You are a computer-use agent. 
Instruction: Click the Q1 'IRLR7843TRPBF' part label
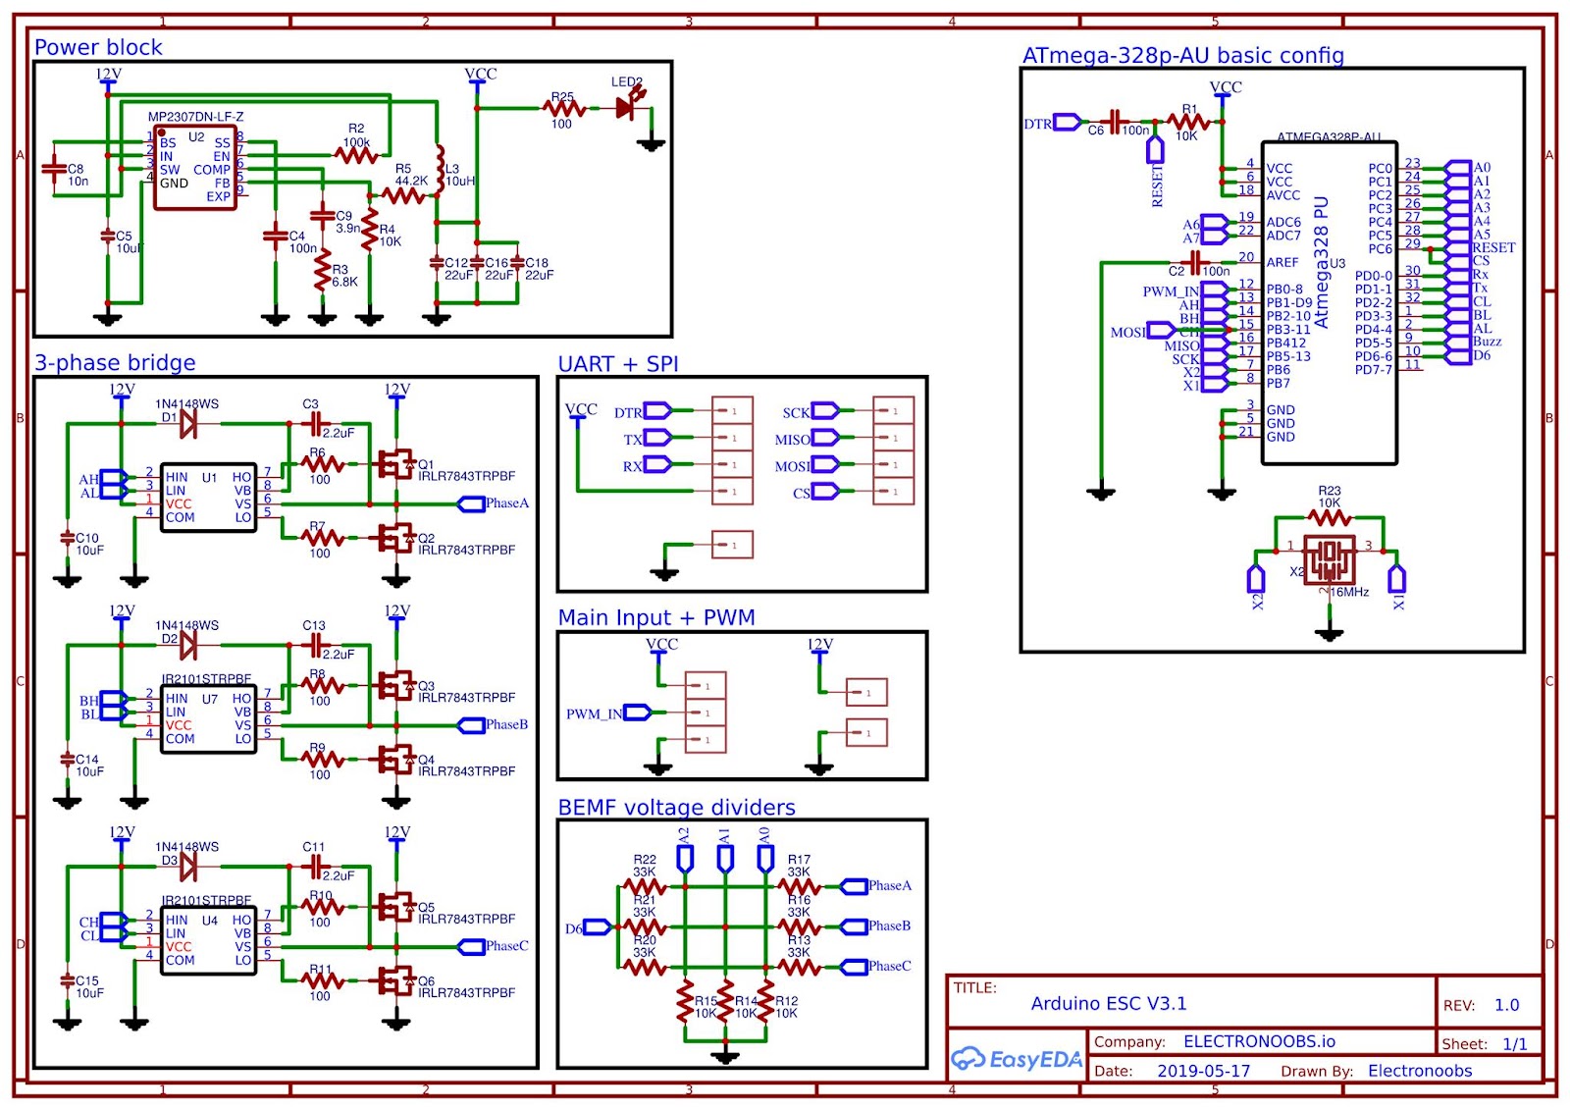tap(466, 476)
